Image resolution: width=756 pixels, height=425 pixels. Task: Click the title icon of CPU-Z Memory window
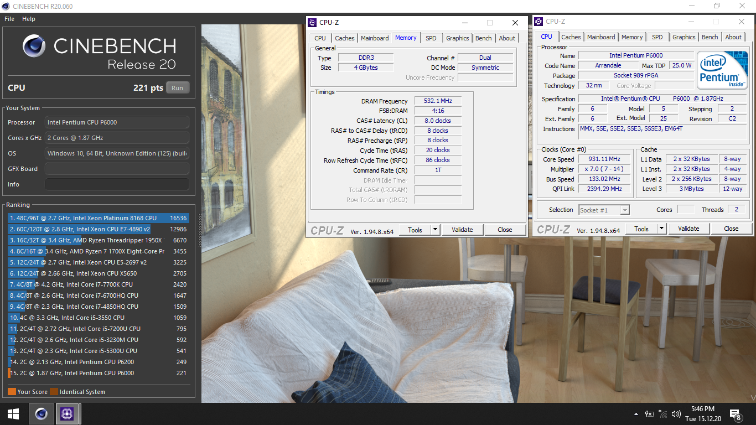[313, 23]
